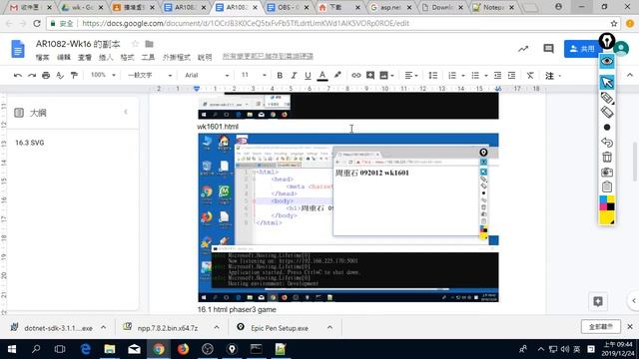The image size is (639, 359).
Task: Open the 100% zoom dropdown
Action: click(x=103, y=75)
